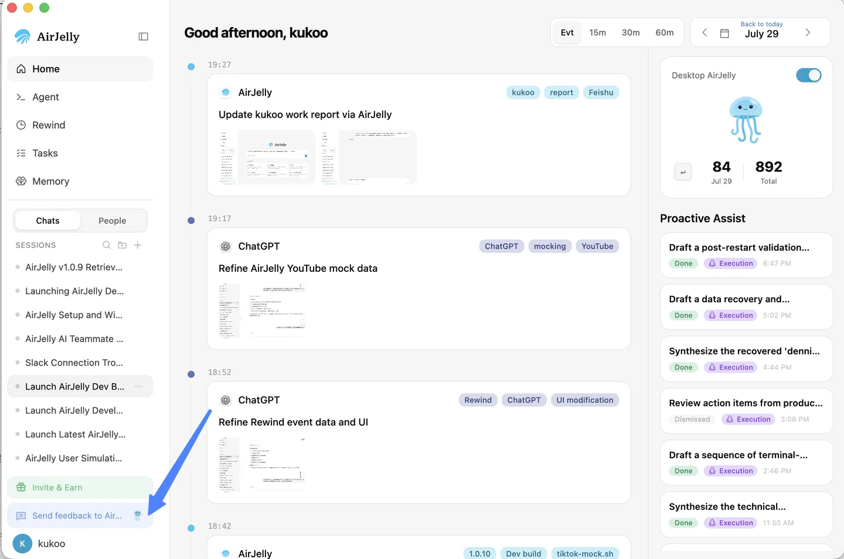Open session Launch Latest AirJelly...

(x=80, y=434)
